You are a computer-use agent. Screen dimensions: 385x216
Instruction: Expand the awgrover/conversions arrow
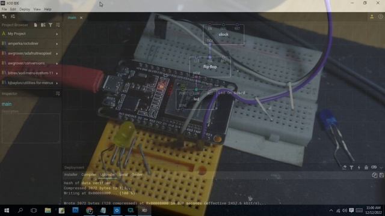[x=57, y=64]
